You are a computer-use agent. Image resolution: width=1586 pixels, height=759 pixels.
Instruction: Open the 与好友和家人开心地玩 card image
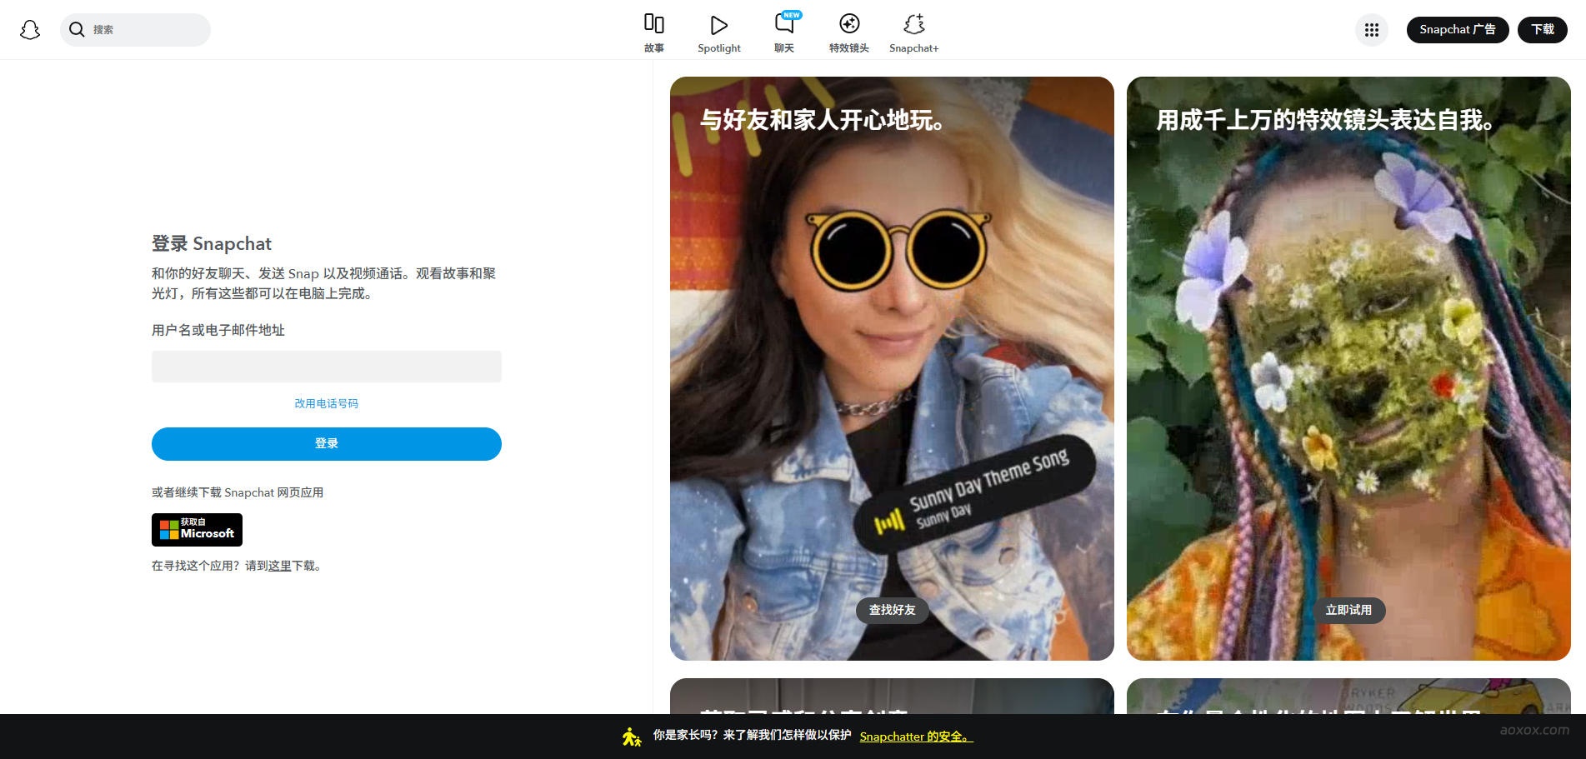pos(892,368)
